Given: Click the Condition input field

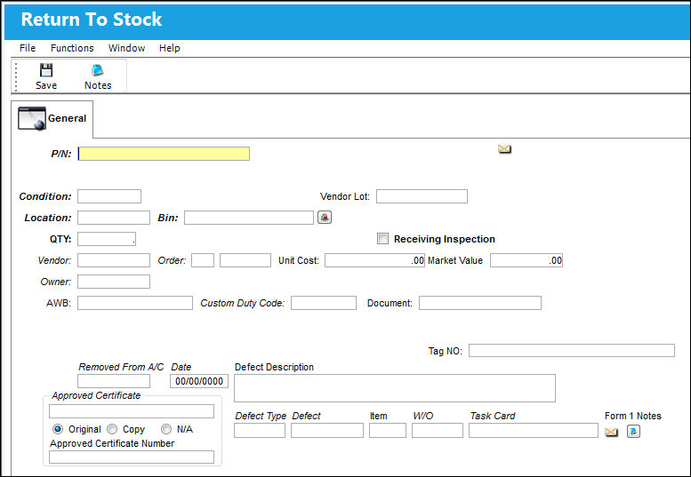Looking at the screenshot, I should 109,196.
